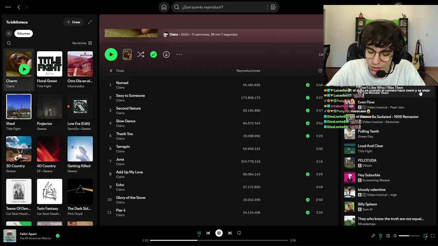Download the album with arrow icon

[166, 54]
